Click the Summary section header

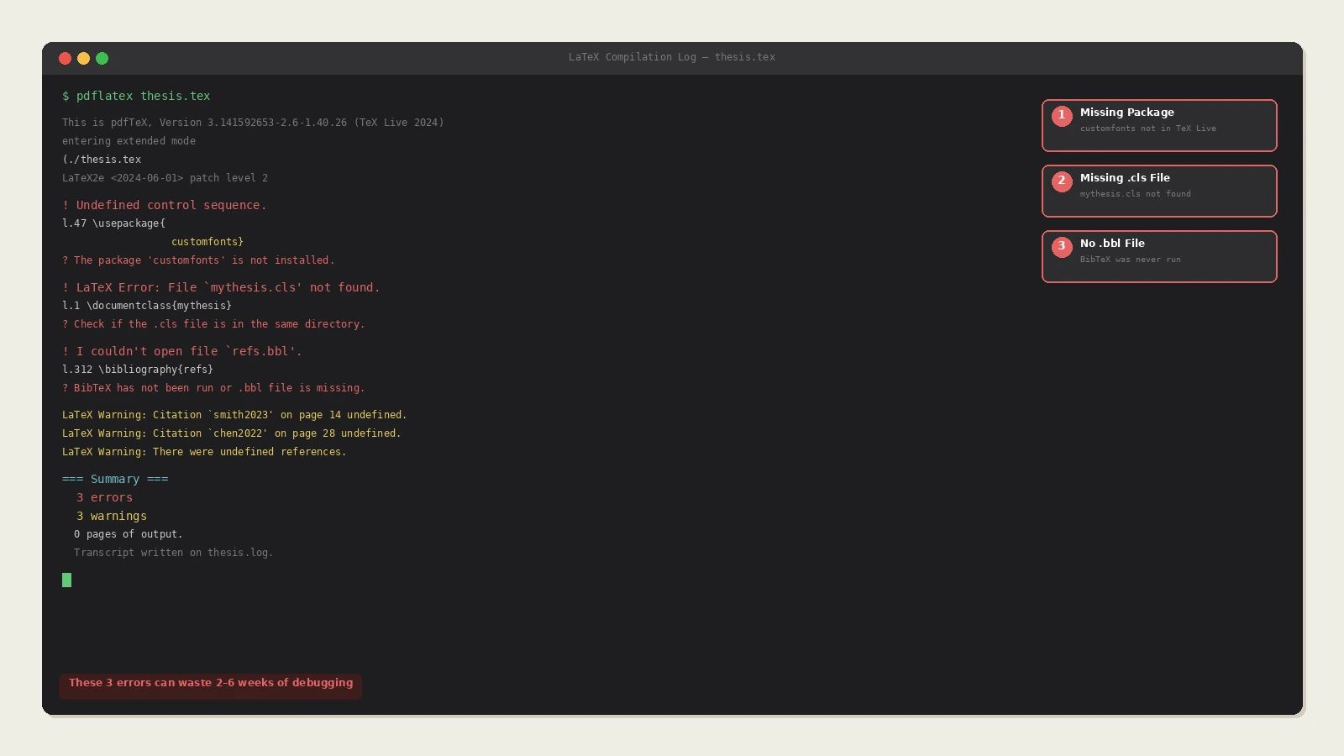tap(115, 479)
